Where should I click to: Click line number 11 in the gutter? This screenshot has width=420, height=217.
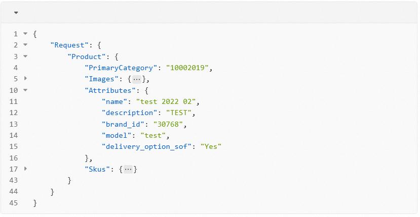pyautogui.click(x=14, y=101)
